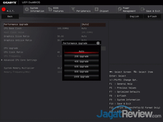
Task: Click the Power Management leaf icon
Action: [120, 9]
